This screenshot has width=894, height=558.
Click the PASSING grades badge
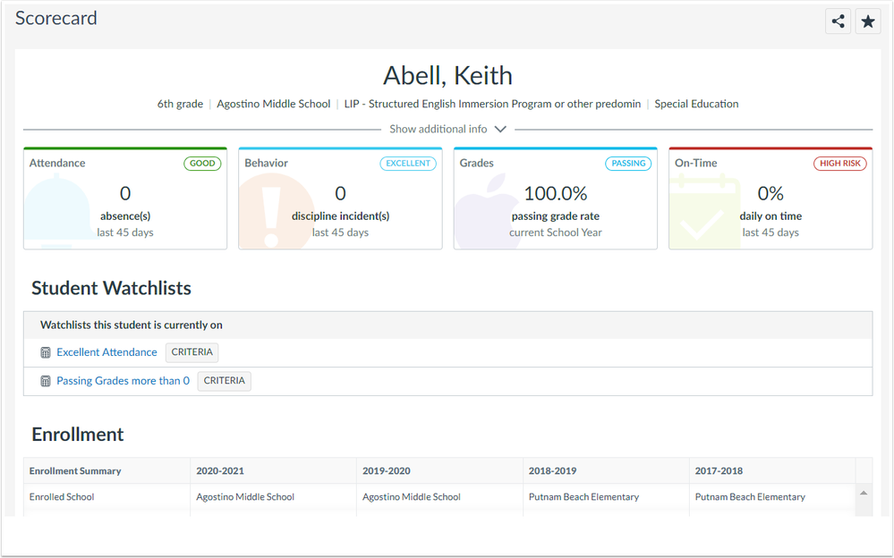point(628,164)
